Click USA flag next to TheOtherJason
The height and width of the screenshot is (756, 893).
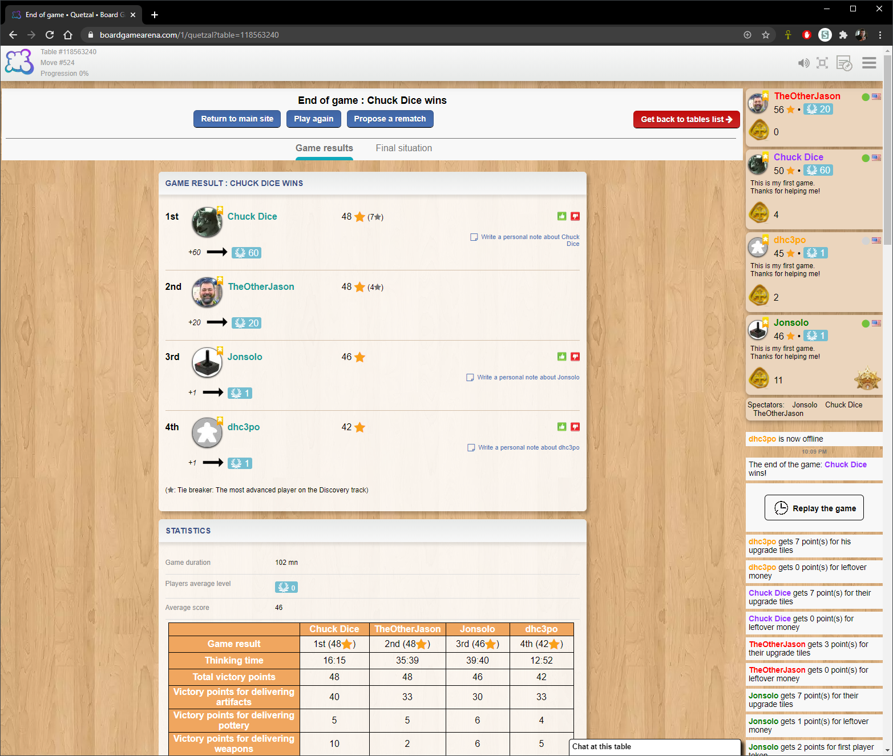coord(876,96)
